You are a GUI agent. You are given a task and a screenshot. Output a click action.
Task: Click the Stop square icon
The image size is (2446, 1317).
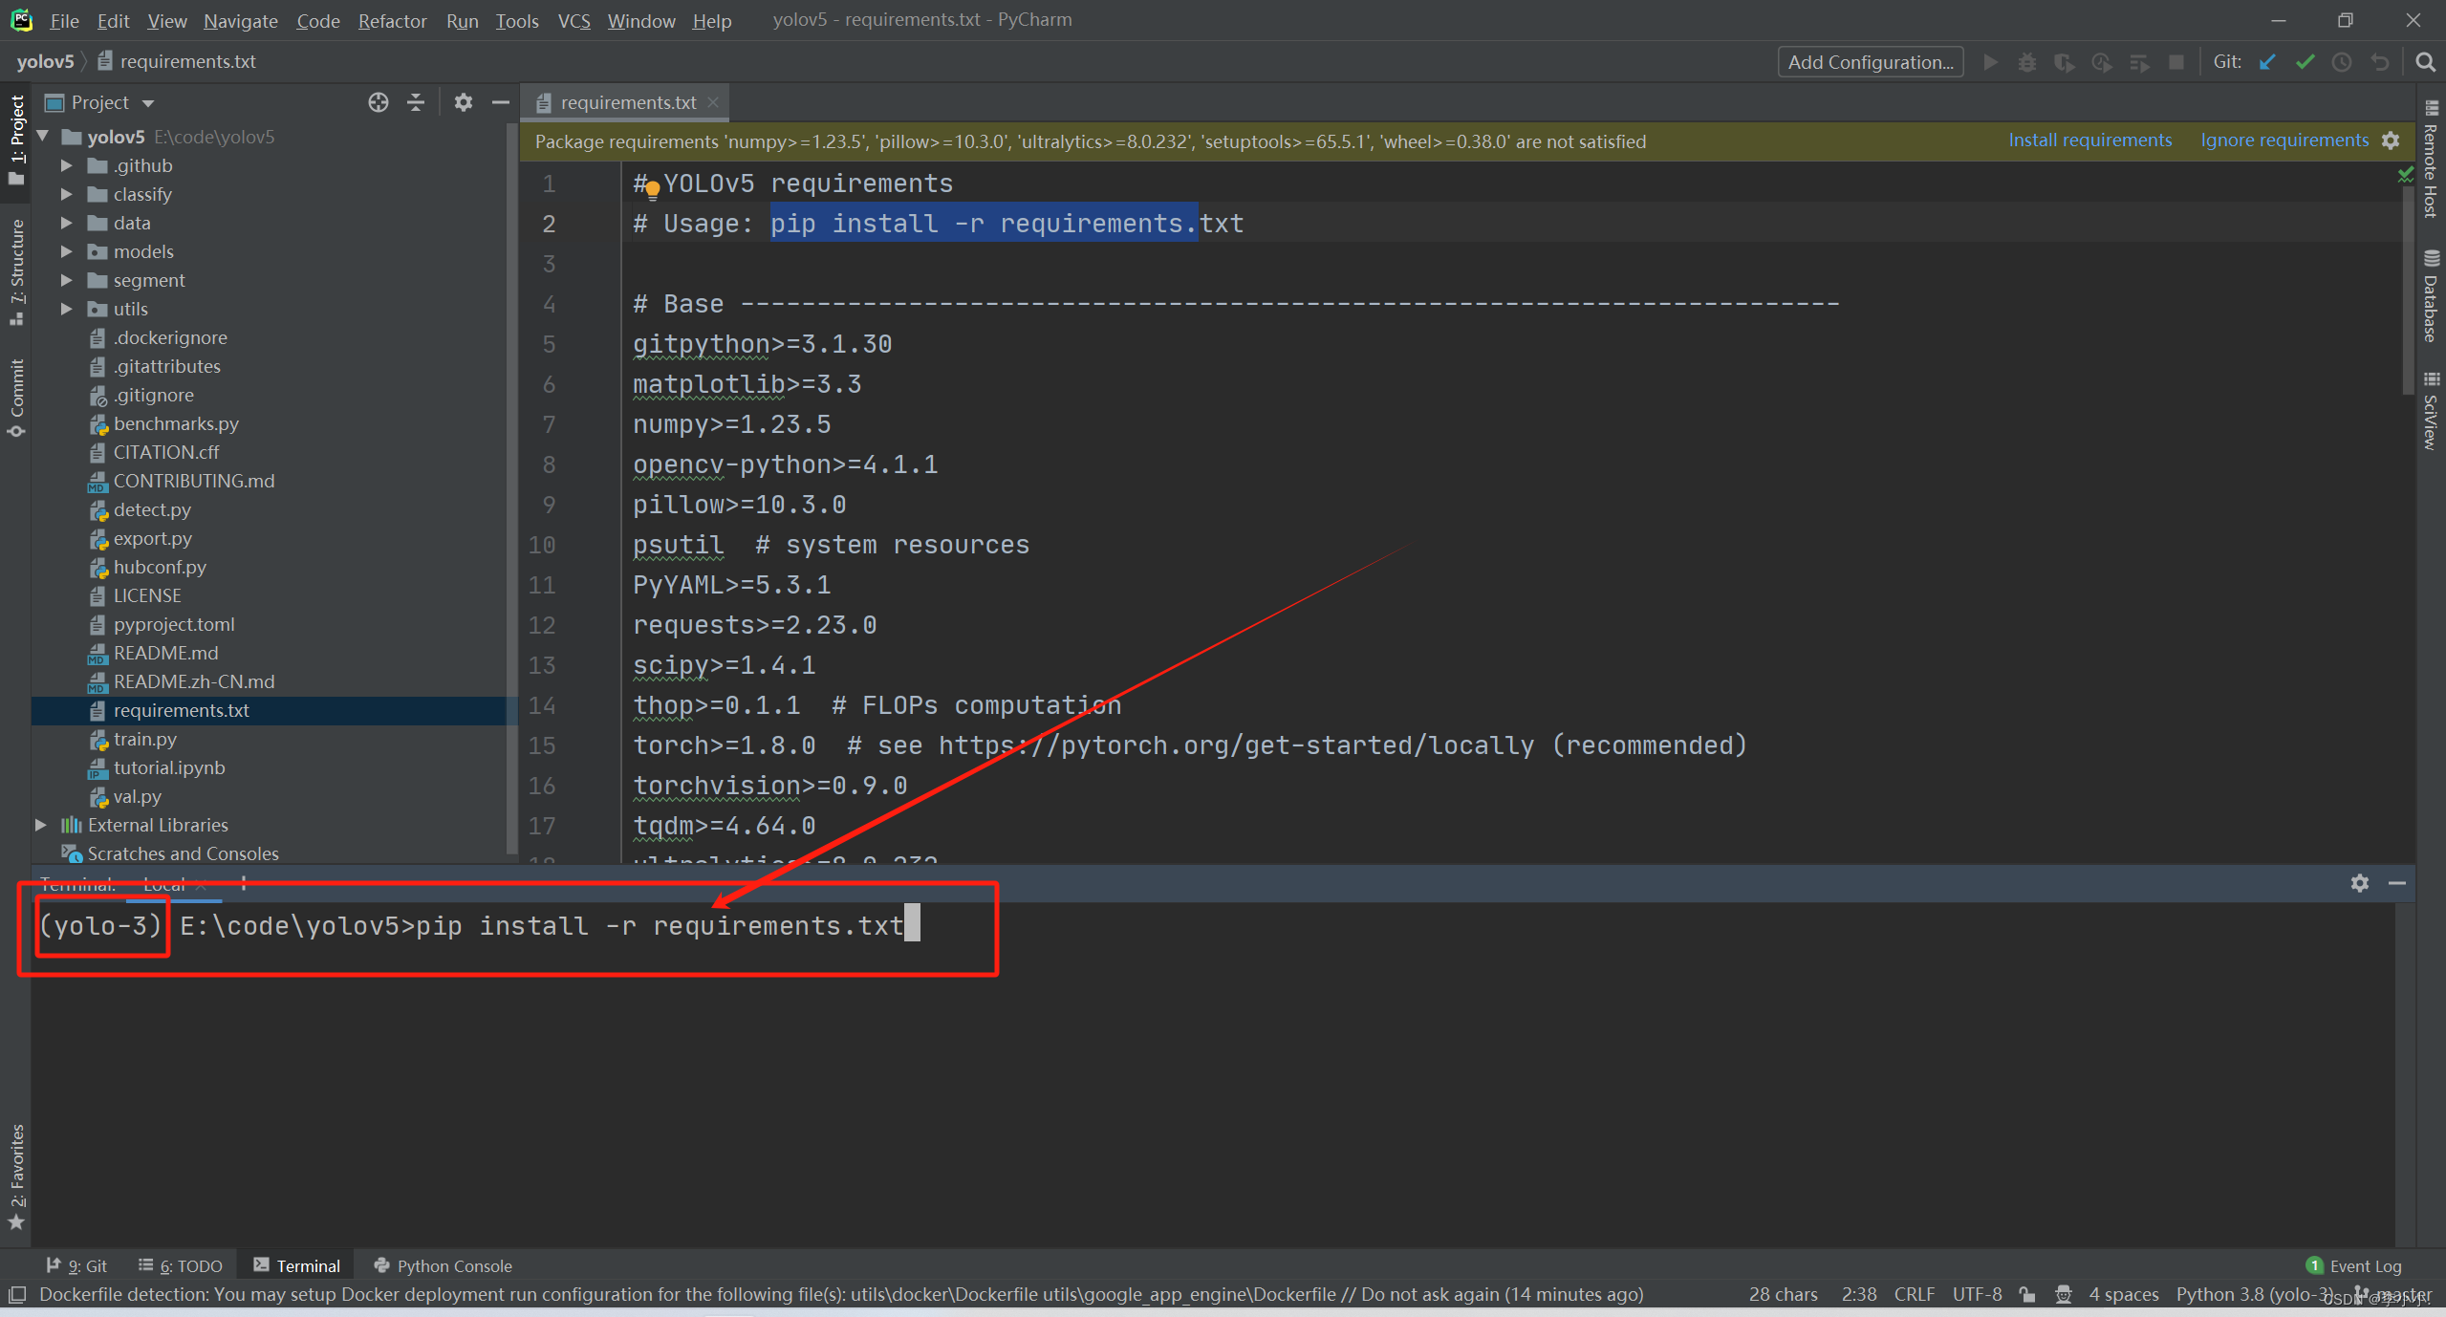tap(2176, 62)
